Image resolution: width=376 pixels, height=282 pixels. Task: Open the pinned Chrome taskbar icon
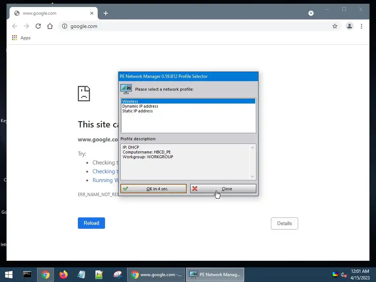45,275
